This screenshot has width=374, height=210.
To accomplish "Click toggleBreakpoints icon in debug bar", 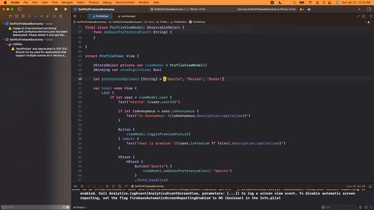I will 75,186.
